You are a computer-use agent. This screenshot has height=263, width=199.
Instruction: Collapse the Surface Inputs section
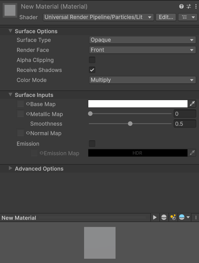click(10, 95)
